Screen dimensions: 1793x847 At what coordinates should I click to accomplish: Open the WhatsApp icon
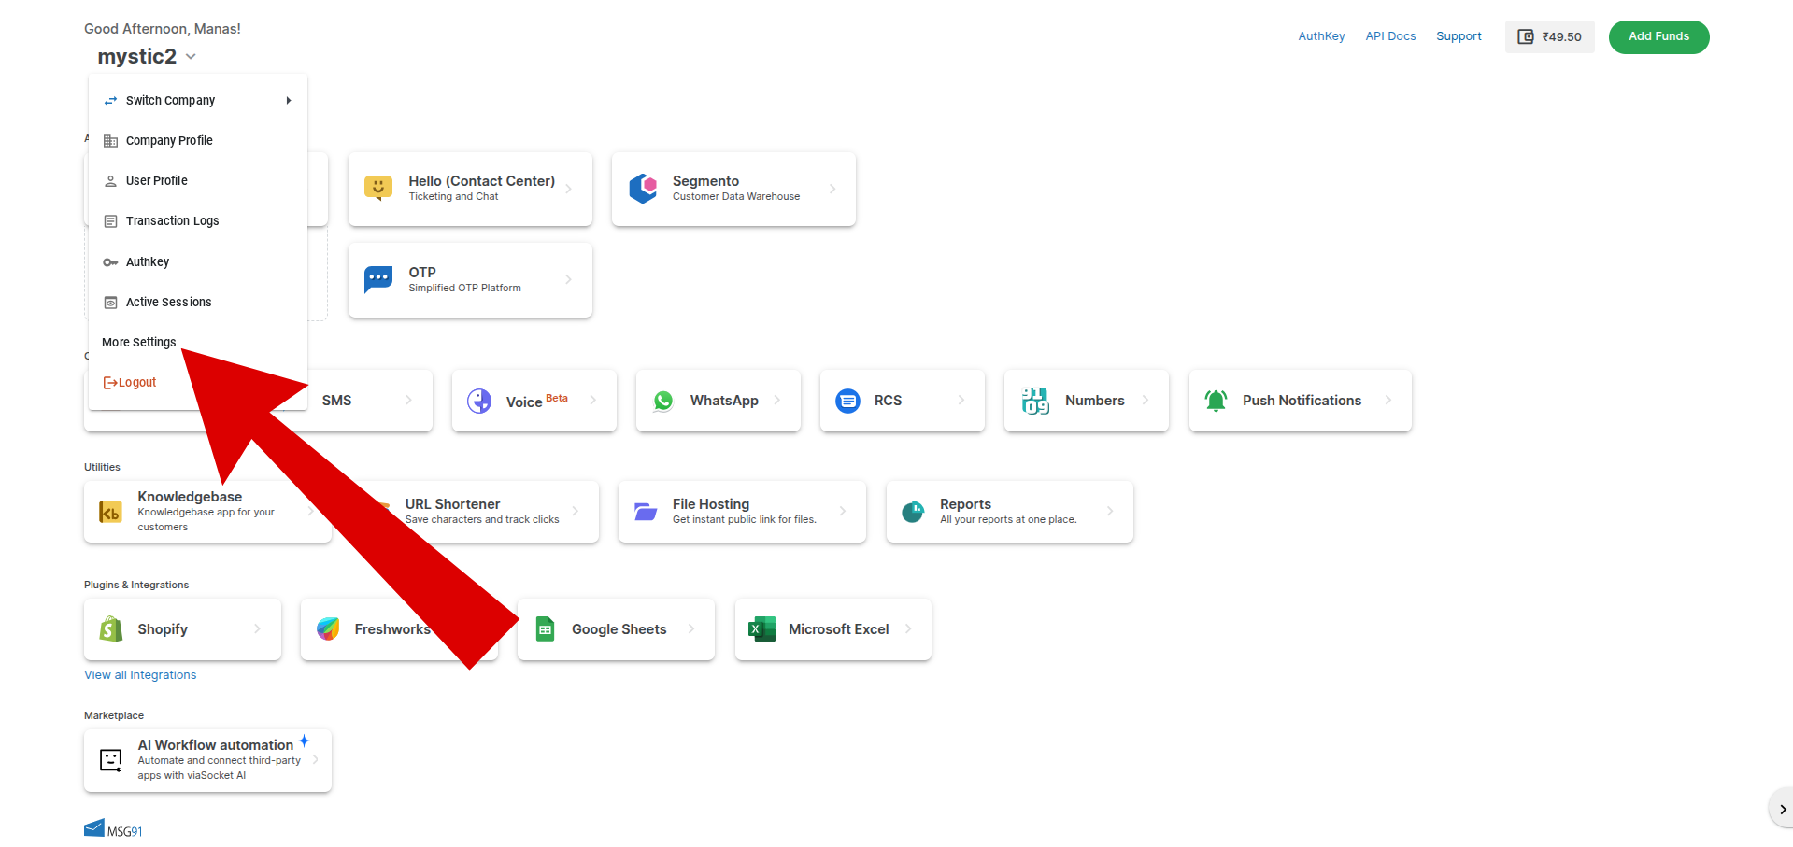pyautogui.click(x=663, y=401)
